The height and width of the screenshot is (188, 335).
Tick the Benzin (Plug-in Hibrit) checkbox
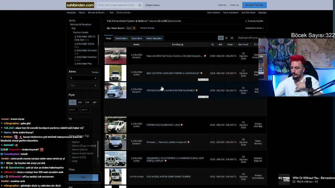pos(70,146)
